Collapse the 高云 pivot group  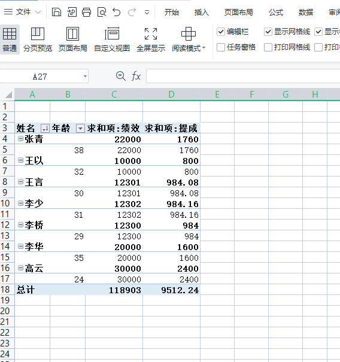point(20,268)
